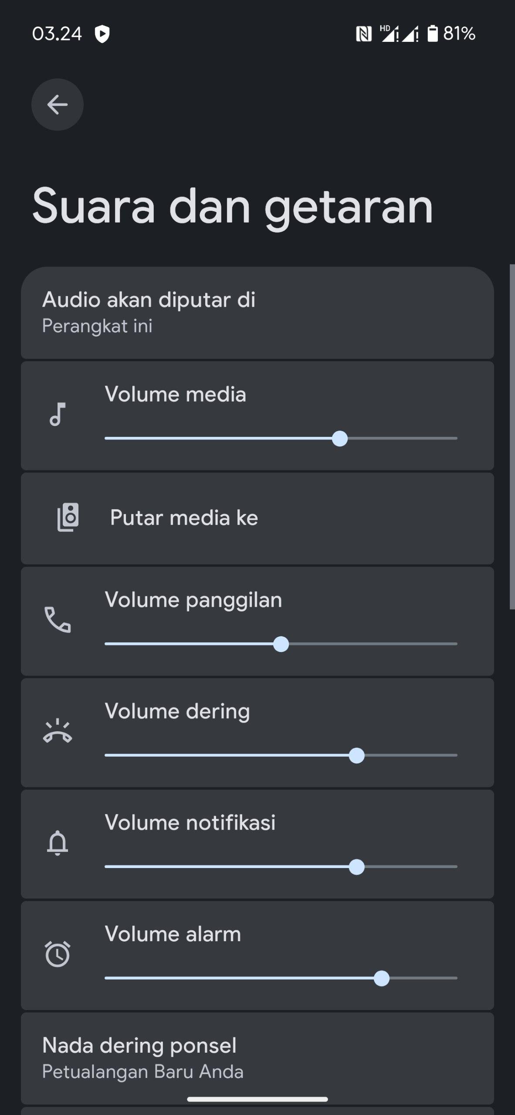The width and height of the screenshot is (515, 1115).
Task: Tap the media volume music note icon
Action: pyautogui.click(x=58, y=414)
